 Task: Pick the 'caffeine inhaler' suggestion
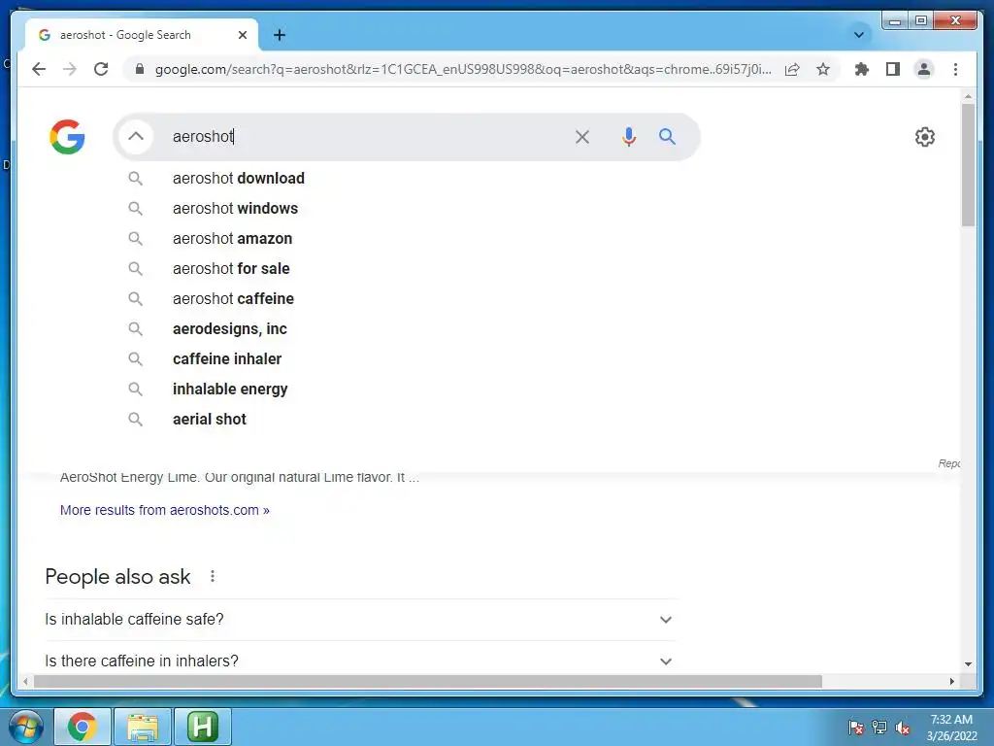coord(406,359)
